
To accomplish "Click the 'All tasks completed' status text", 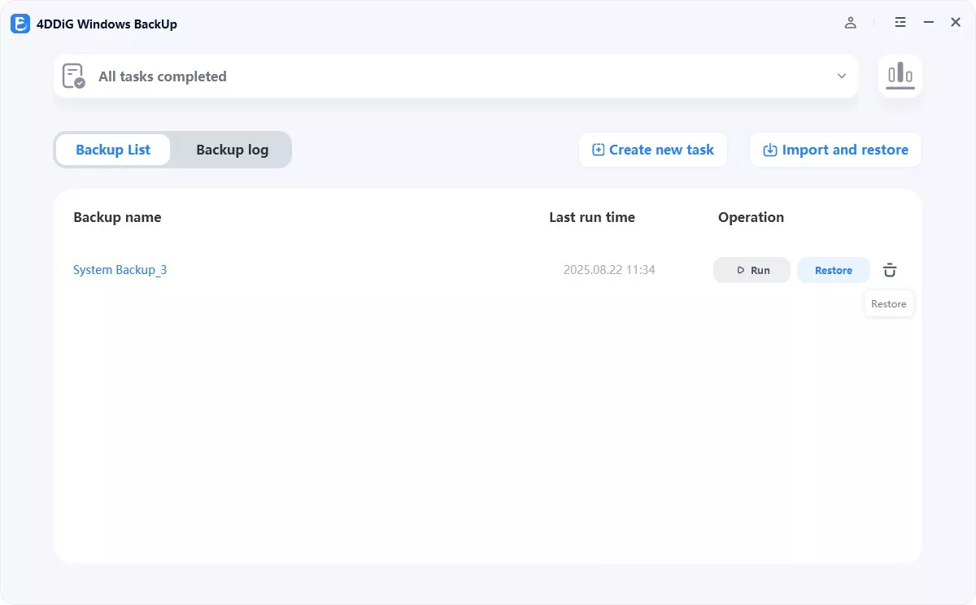I will pyautogui.click(x=163, y=76).
